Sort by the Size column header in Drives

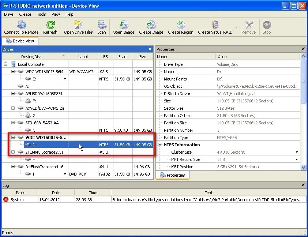point(143,57)
